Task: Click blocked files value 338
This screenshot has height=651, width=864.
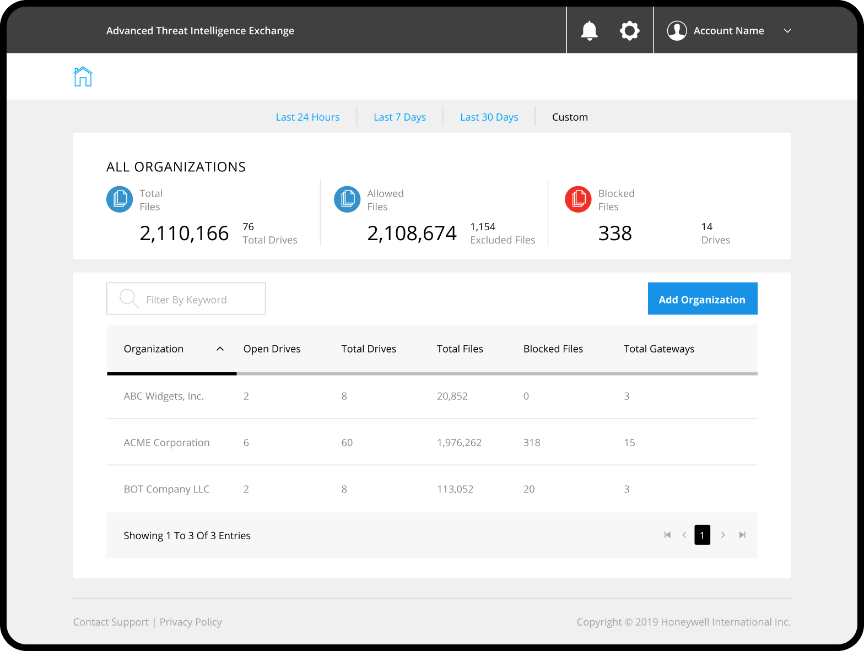Action: point(615,234)
